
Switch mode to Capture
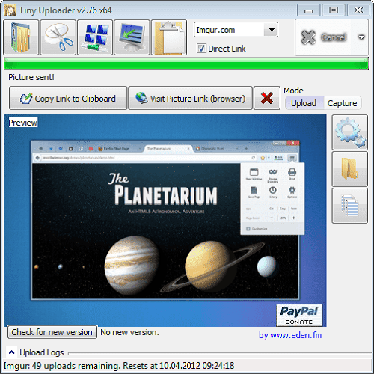click(342, 103)
